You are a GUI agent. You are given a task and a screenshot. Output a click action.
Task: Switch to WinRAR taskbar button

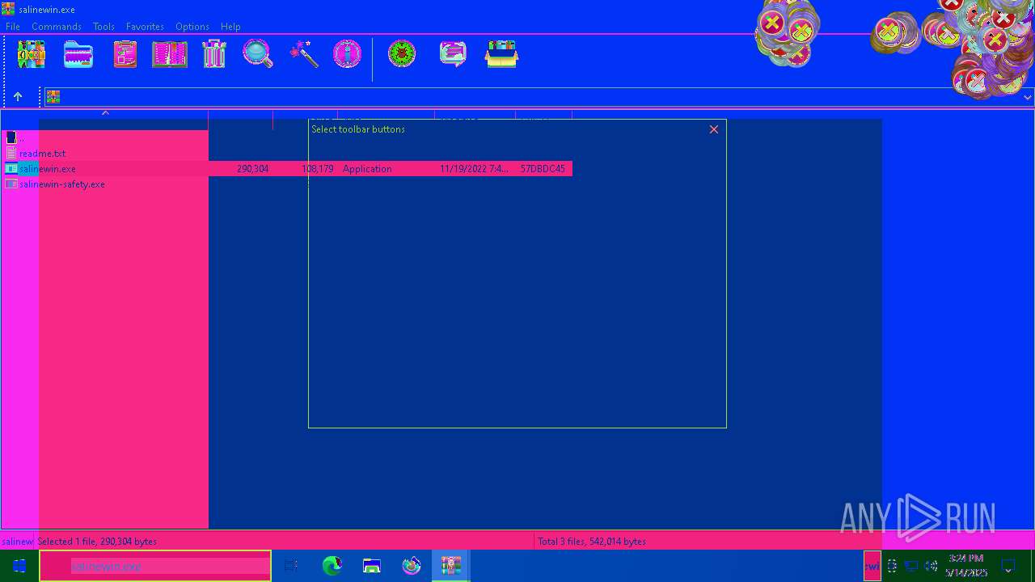(450, 566)
